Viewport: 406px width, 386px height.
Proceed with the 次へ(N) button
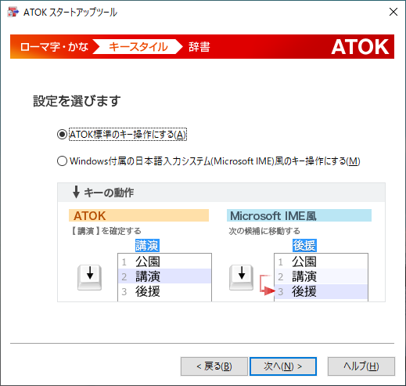283,366
